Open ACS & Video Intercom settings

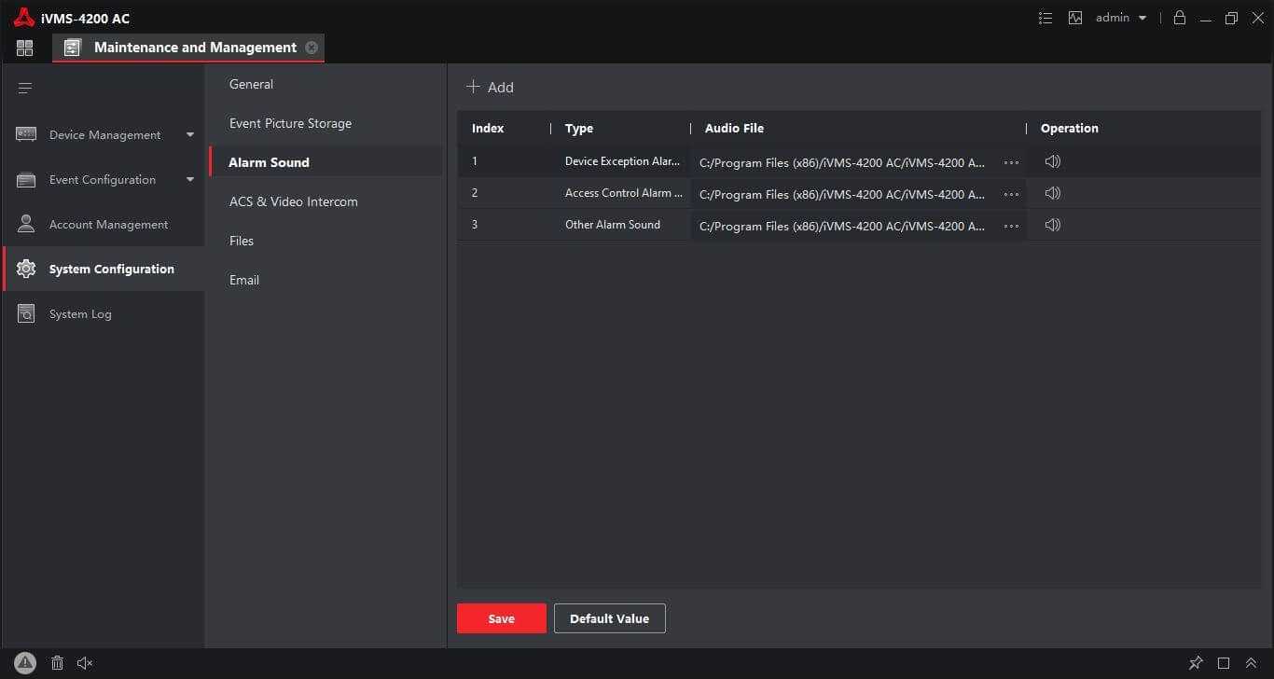pos(293,201)
